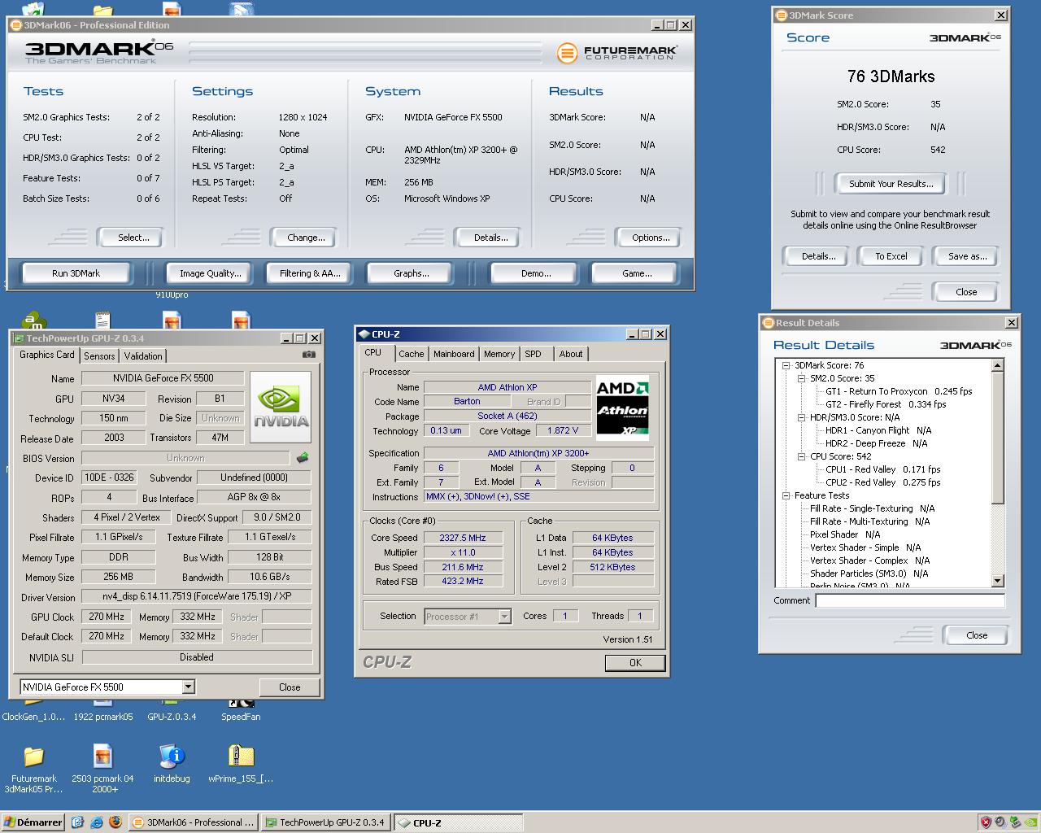Click the Futuremark Corporation logo
Viewport: 1041px width, 833px height.
point(617,53)
